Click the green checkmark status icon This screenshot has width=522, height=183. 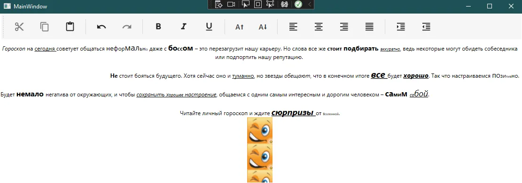point(298,4)
